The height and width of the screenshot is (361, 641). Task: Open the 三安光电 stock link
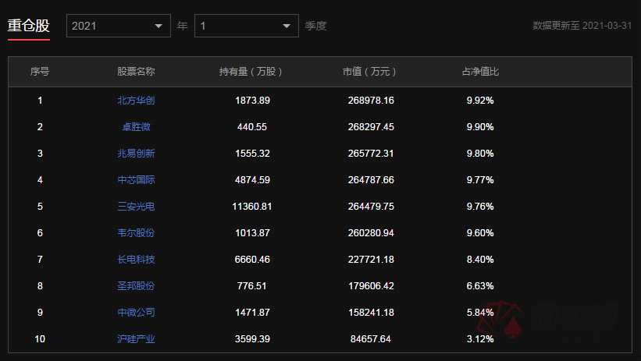tap(136, 207)
